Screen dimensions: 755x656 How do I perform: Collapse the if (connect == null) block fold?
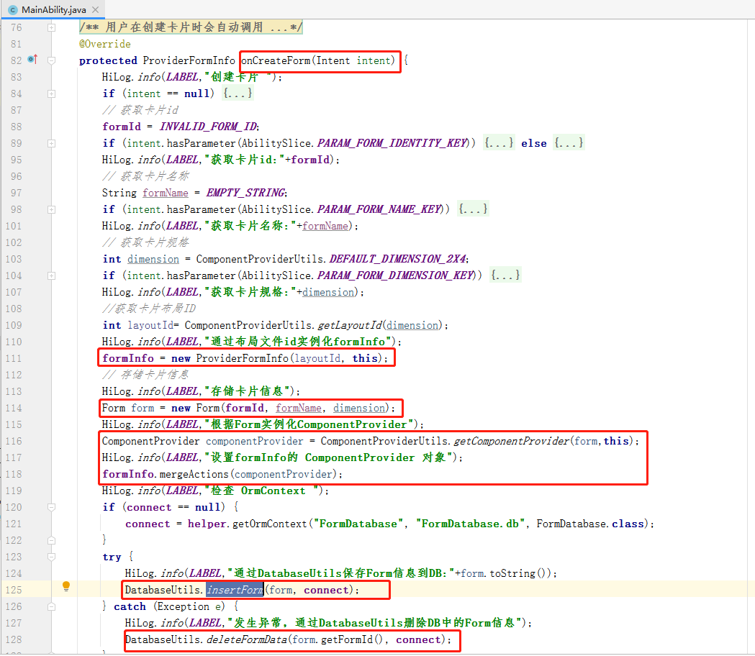[51, 507]
